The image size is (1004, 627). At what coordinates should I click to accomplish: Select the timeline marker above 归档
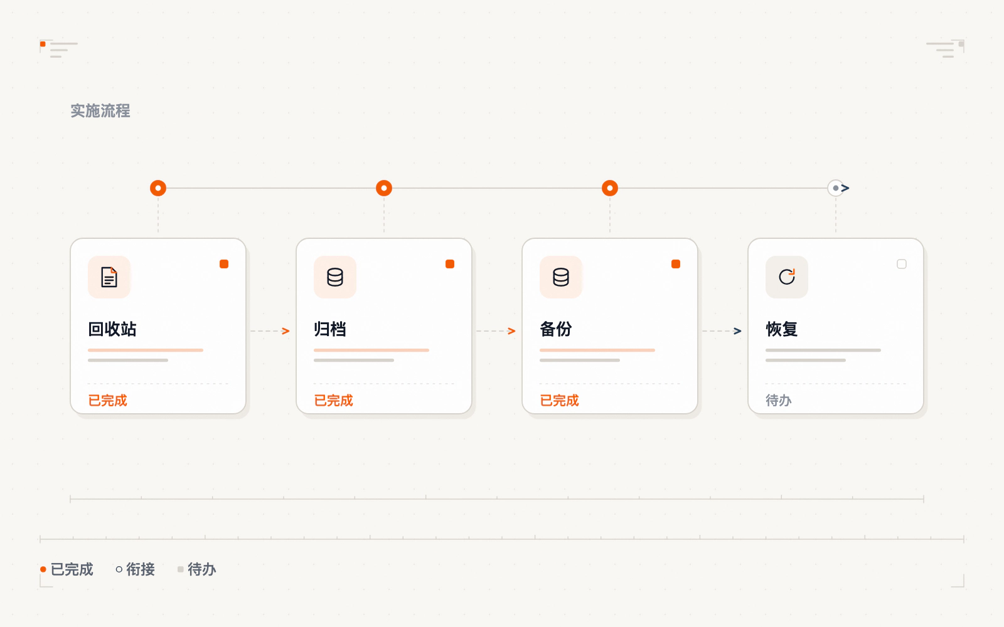point(384,188)
